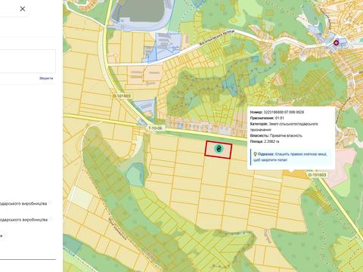
Task: Click the hryvnia marker inside the red parcel
Action: [x=219, y=149]
